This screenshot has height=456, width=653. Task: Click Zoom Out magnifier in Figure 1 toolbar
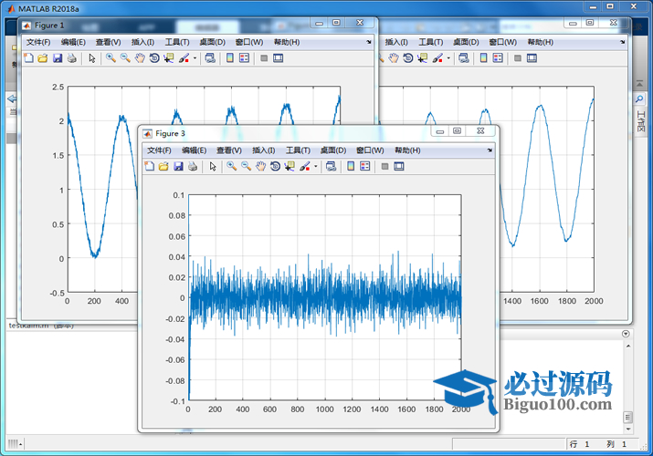(x=125, y=58)
